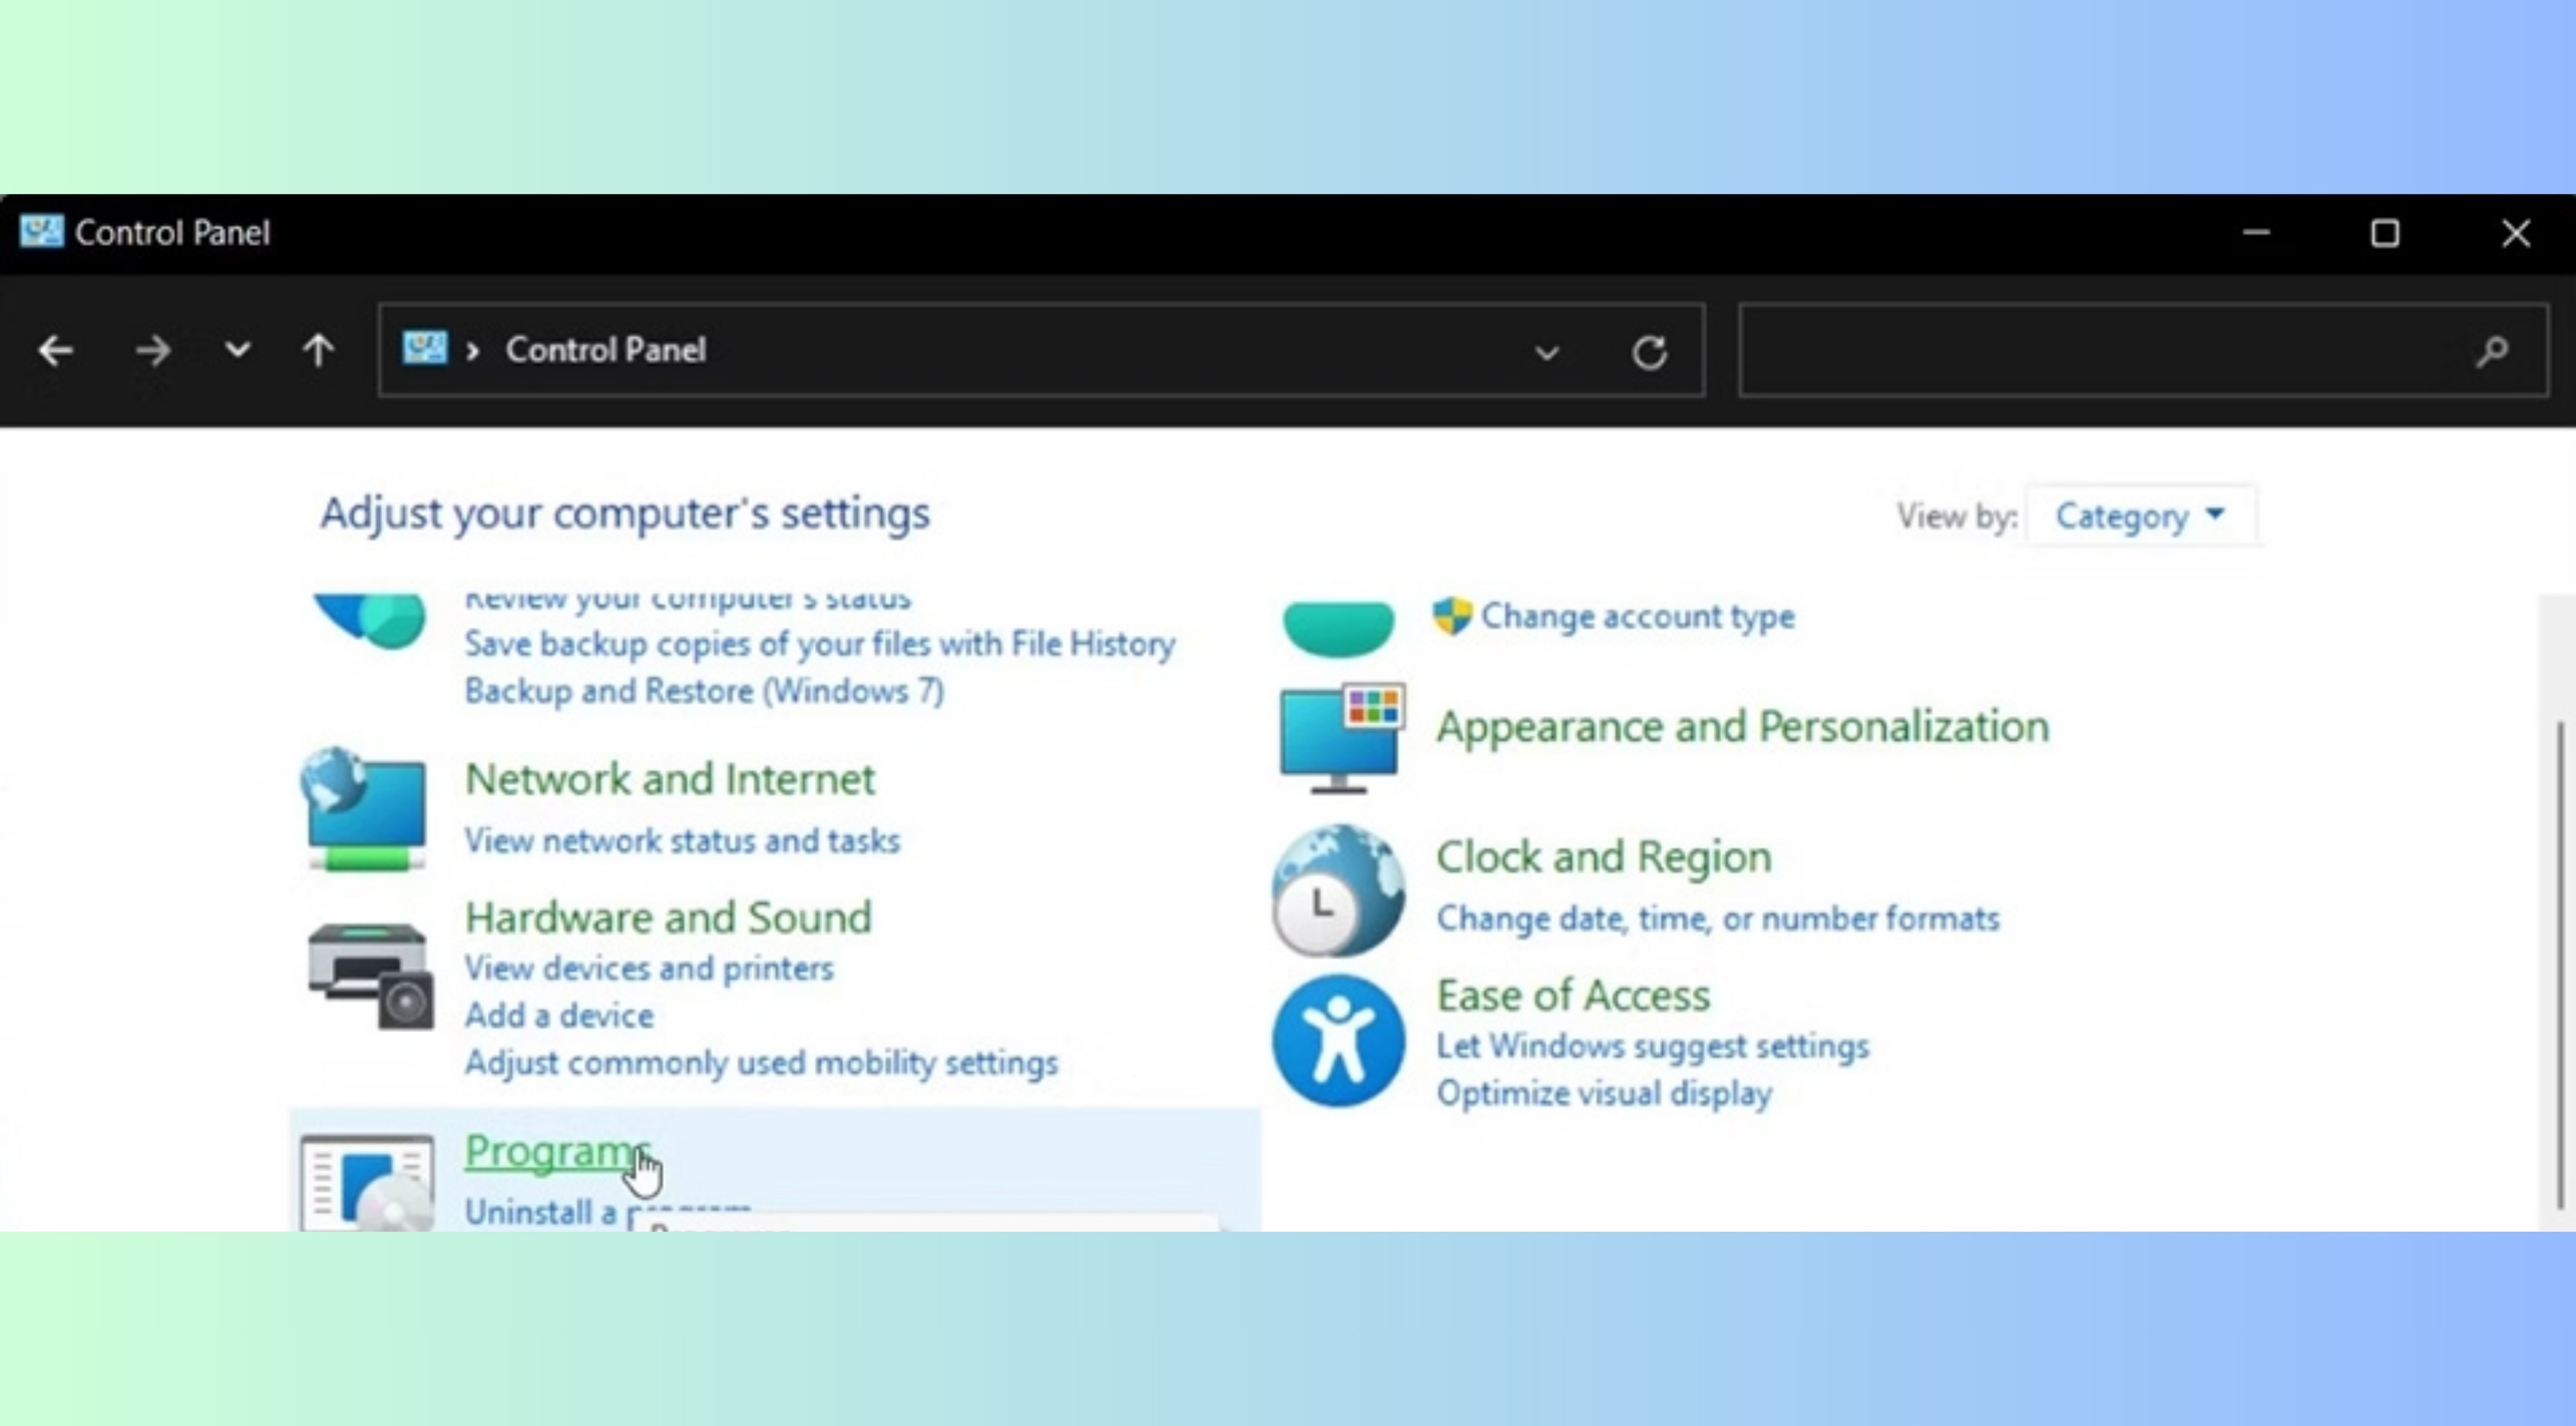This screenshot has height=1426, width=2576.
Task: Click the Ease of Access figure icon
Action: click(x=1338, y=1041)
